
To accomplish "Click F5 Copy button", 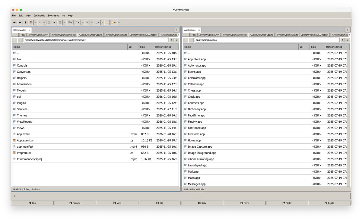I will [202, 203].
